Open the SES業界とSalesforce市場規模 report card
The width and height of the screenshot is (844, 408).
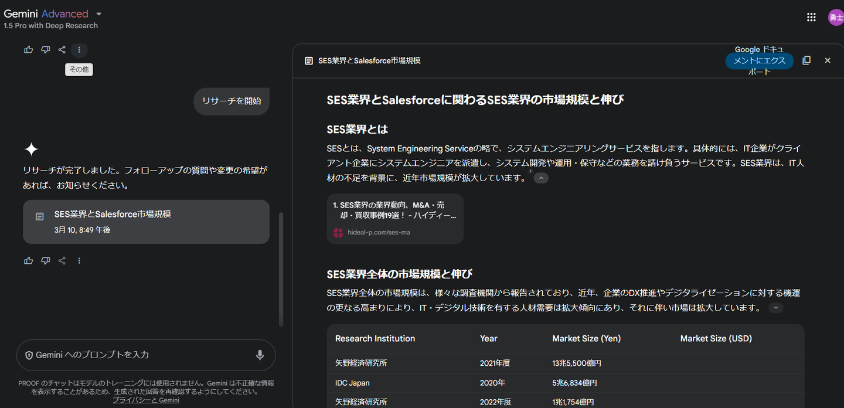click(146, 222)
